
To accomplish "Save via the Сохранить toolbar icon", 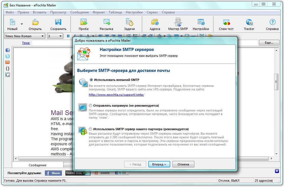I will [x=58, y=22].
